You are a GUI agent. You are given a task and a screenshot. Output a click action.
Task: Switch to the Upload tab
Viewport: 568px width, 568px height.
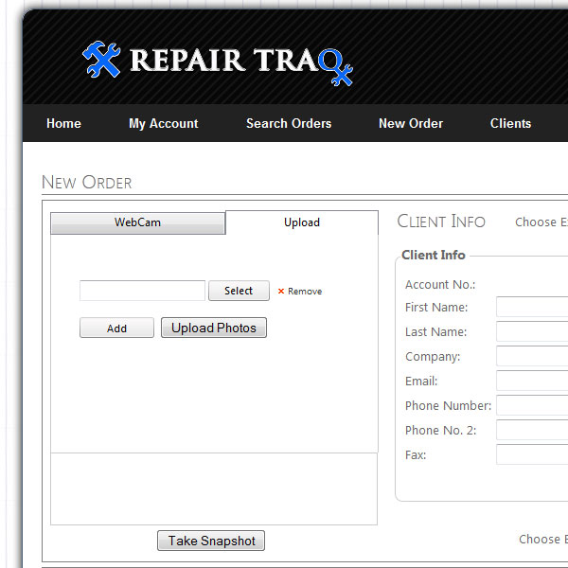302,222
